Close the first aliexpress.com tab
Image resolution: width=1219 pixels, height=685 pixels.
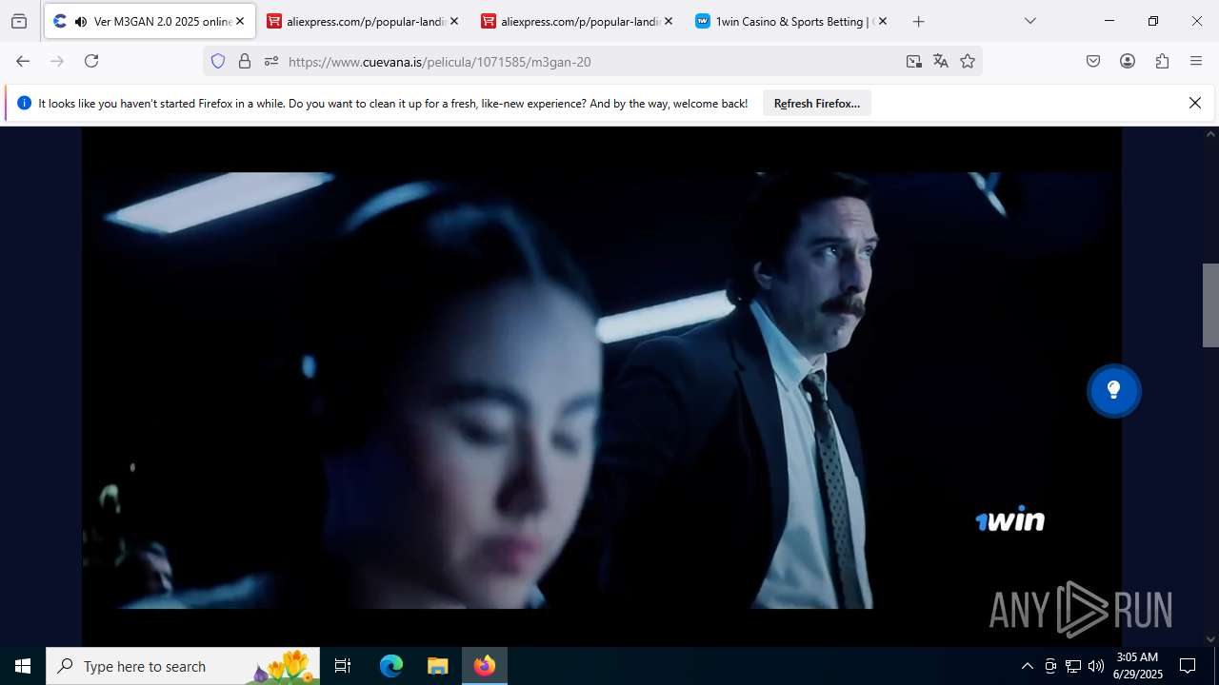click(454, 21)
